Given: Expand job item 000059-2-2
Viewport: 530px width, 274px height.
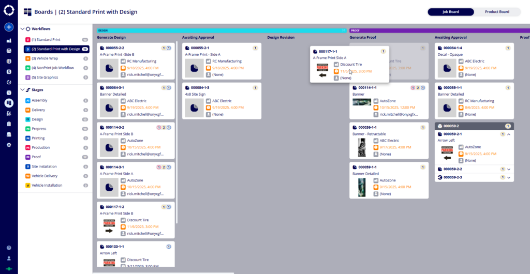Looking at the screenshot, I should (x=509, y=169).
